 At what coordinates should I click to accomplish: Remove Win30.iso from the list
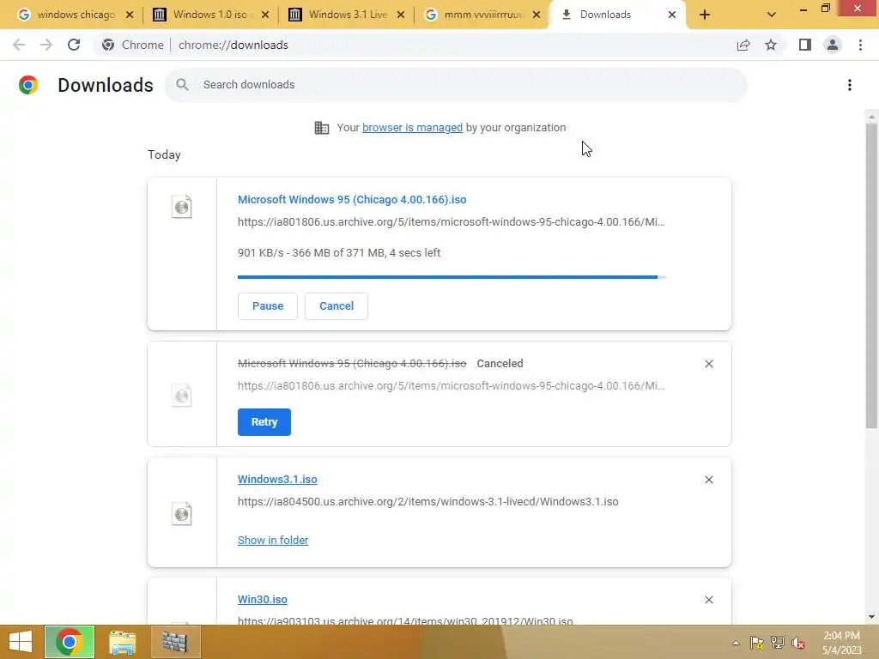[x=708, y=600]
